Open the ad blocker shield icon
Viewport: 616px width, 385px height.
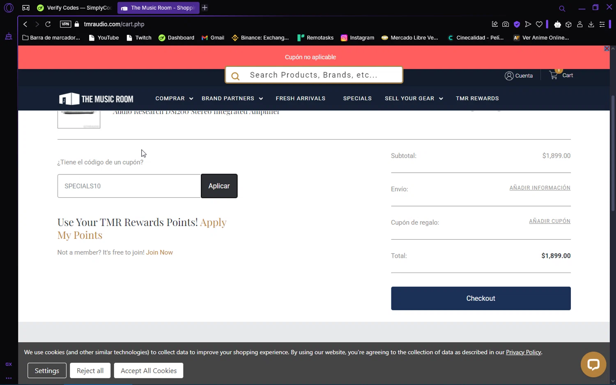tap(517, 24)
